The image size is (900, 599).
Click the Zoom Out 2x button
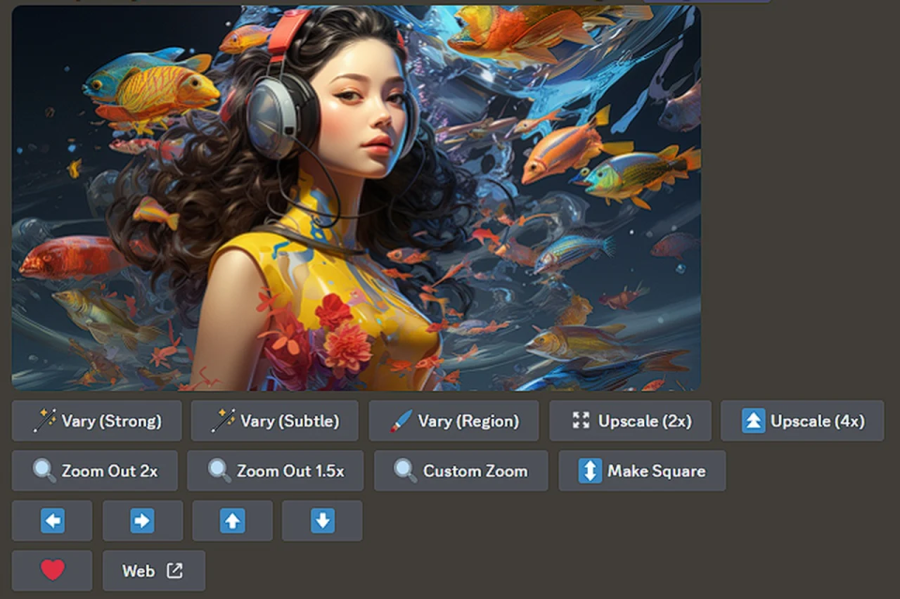(x=95, y=471)
